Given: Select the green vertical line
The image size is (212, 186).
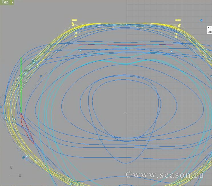Looking at the screenshot, I should [21, 85].
